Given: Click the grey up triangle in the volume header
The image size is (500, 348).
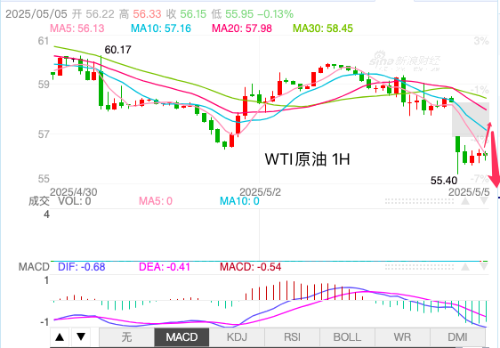Looking at the screenshot, I should 465,201.
